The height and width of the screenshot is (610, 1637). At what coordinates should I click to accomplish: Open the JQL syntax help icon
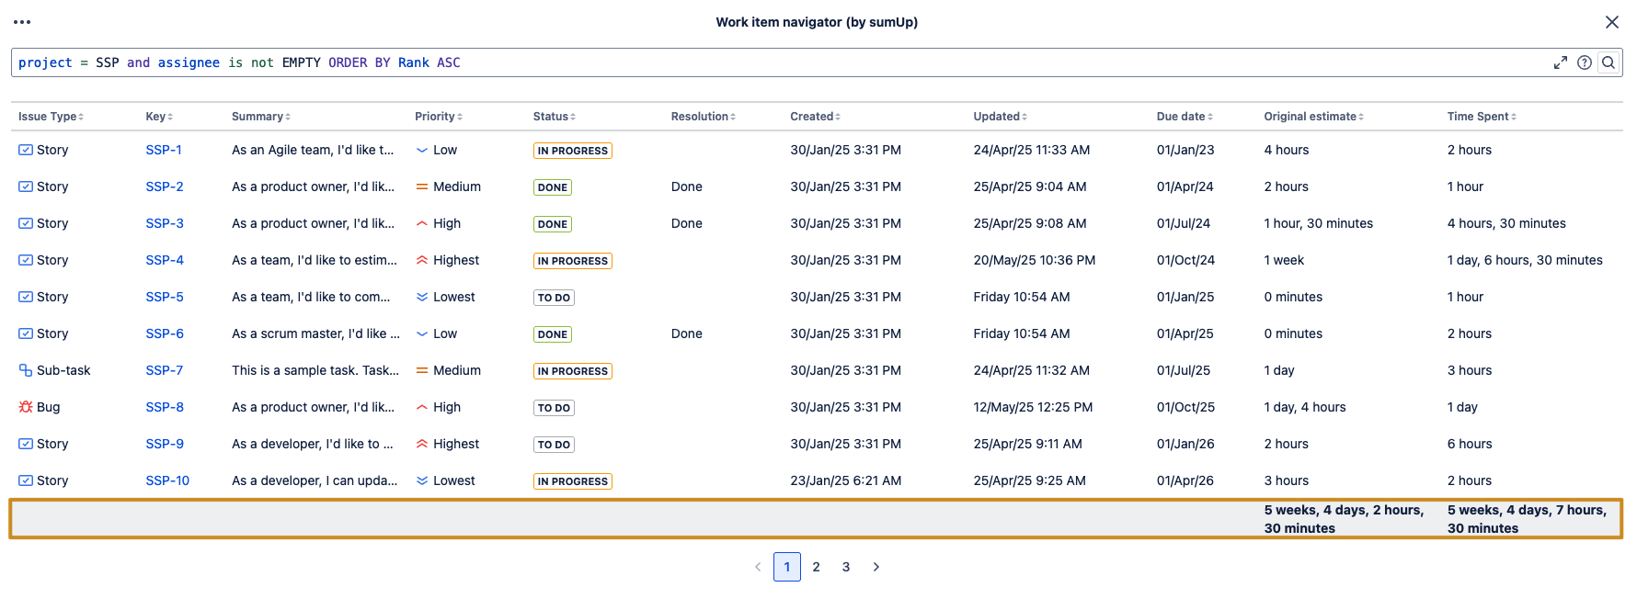(1585, 62)
